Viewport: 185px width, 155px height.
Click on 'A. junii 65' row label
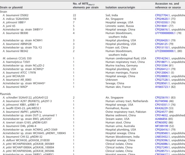[9, 26]
